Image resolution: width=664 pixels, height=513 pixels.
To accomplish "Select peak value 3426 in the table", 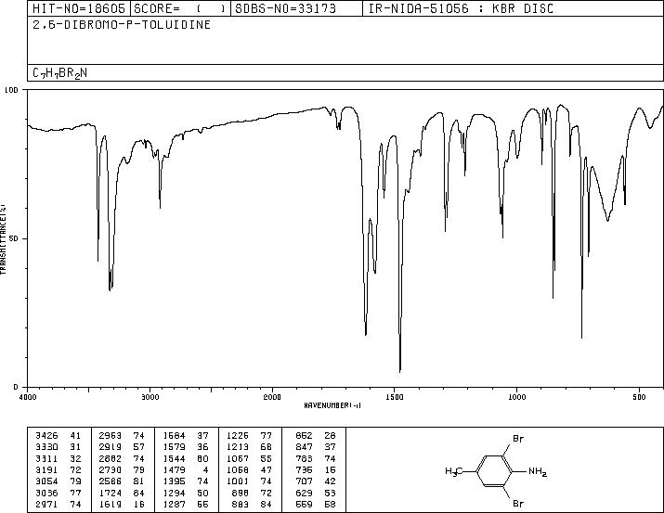I will tap(46, 436).
